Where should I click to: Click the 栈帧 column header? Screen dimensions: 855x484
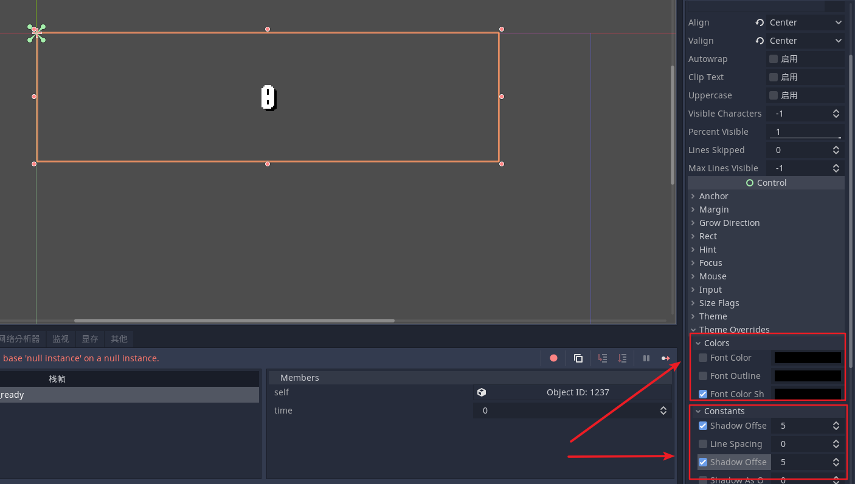[x=57, y=379]
